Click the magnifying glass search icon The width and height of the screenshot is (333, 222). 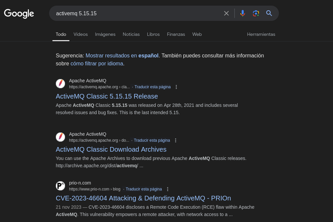[x=269, y=13]
